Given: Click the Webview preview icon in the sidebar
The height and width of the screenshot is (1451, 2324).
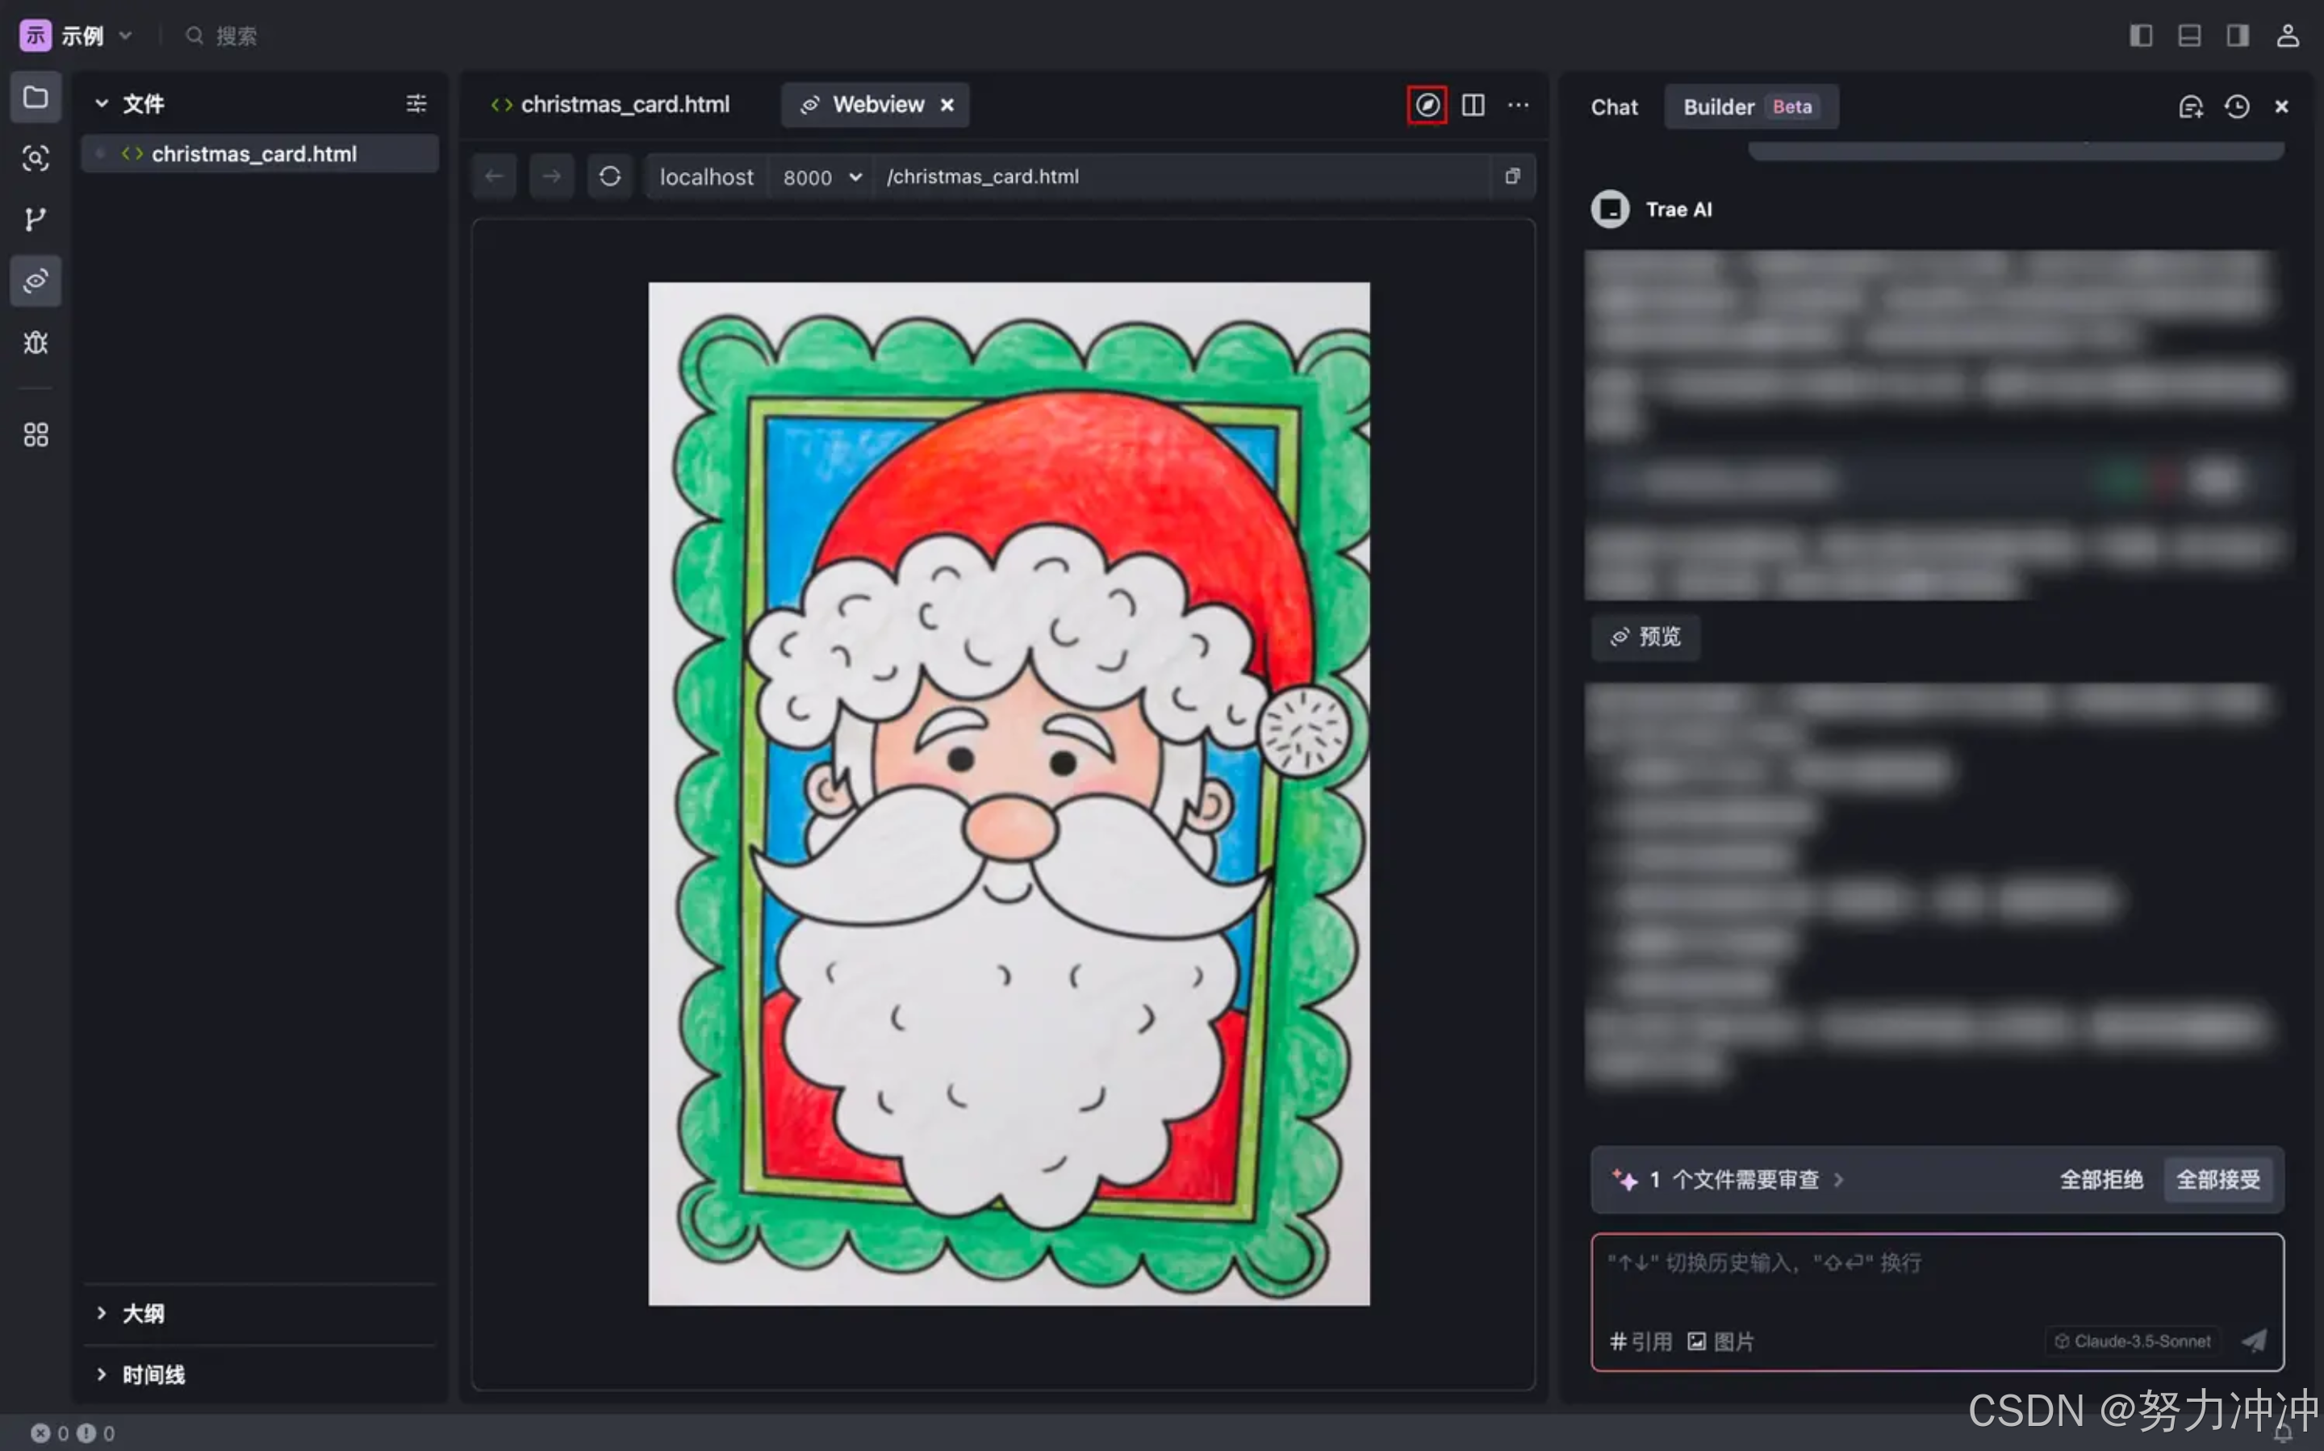Looking at the screenshot, I should pyautogui.click(x=36, y=281).
